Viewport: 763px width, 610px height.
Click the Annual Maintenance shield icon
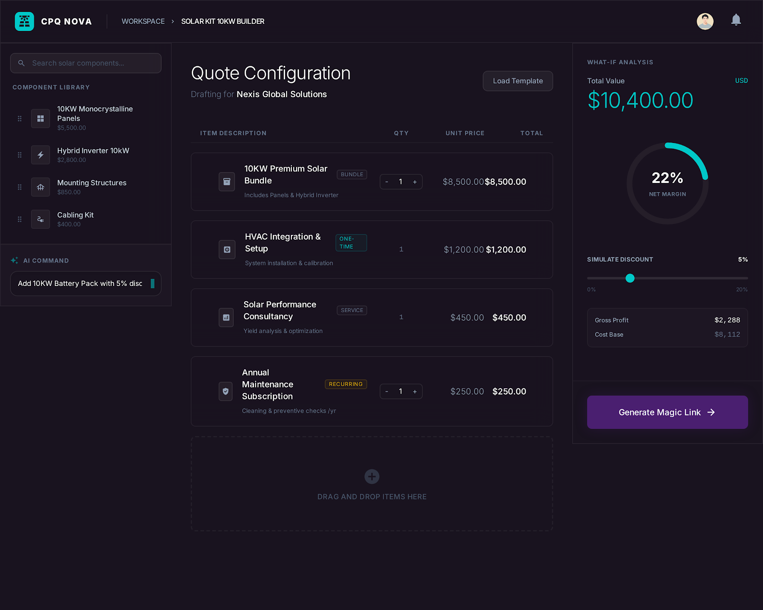[226, 391]
